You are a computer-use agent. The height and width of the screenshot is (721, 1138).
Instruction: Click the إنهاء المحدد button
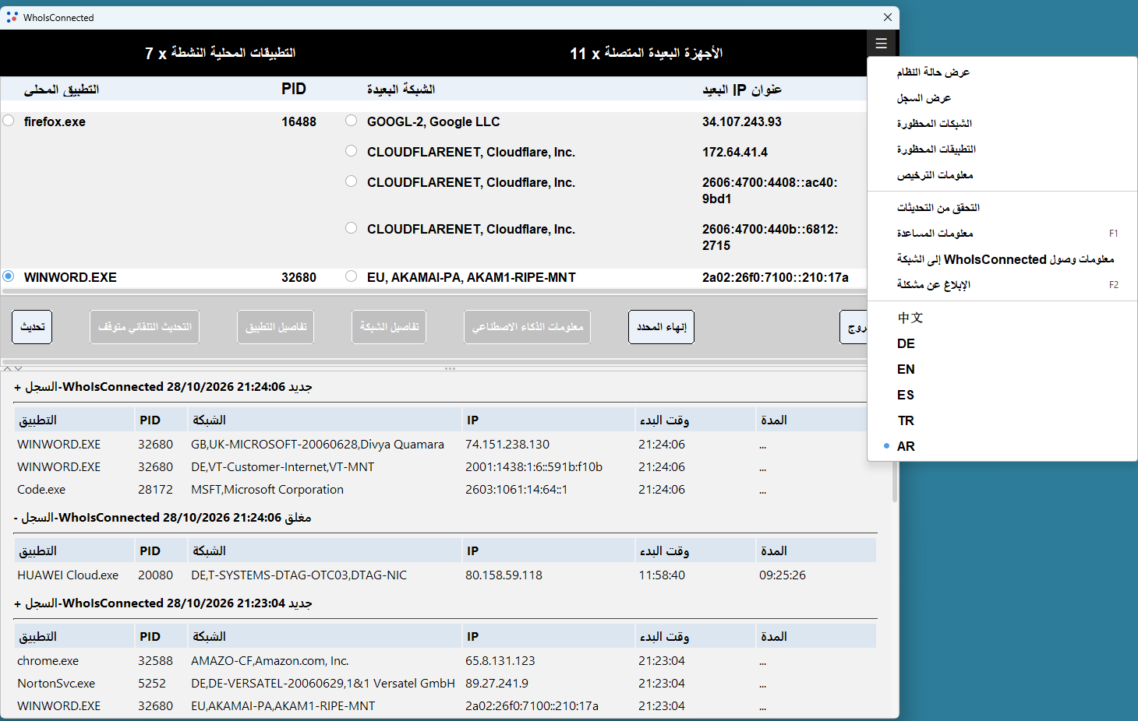[661, 327]
